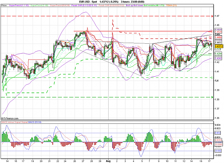Click the red SuperTrend (5.9 24) legend
This screenshot has width=224, height=163.
60,5
